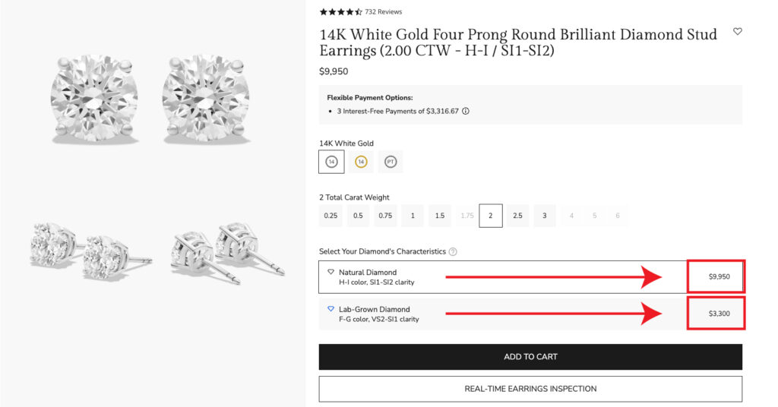Image resolution: width=778 pixels, height=407 pixels.
Task: Click the diamond characteristics help icon
Action: [453, 251]
